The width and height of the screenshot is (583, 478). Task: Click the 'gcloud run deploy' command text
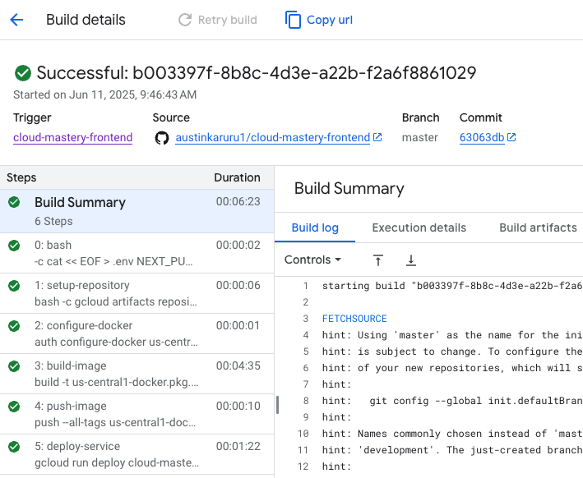117,462
